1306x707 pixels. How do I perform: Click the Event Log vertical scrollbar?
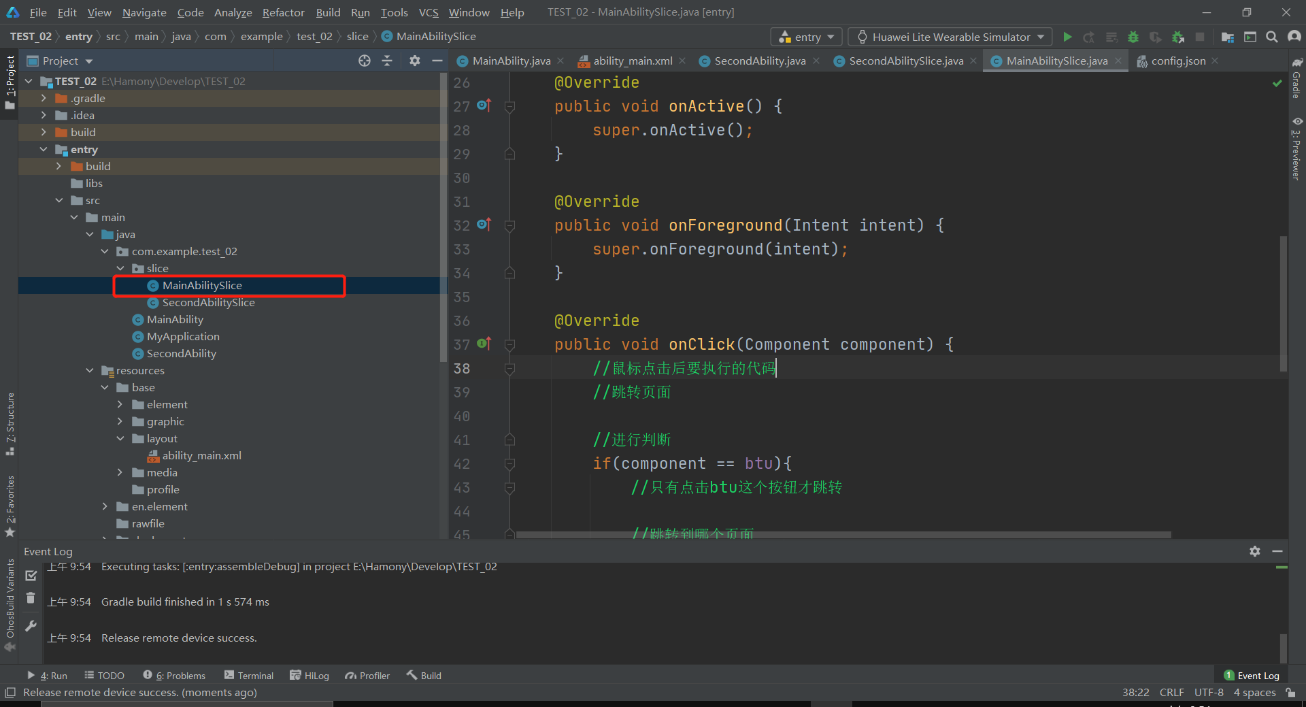click(1284, 648)
